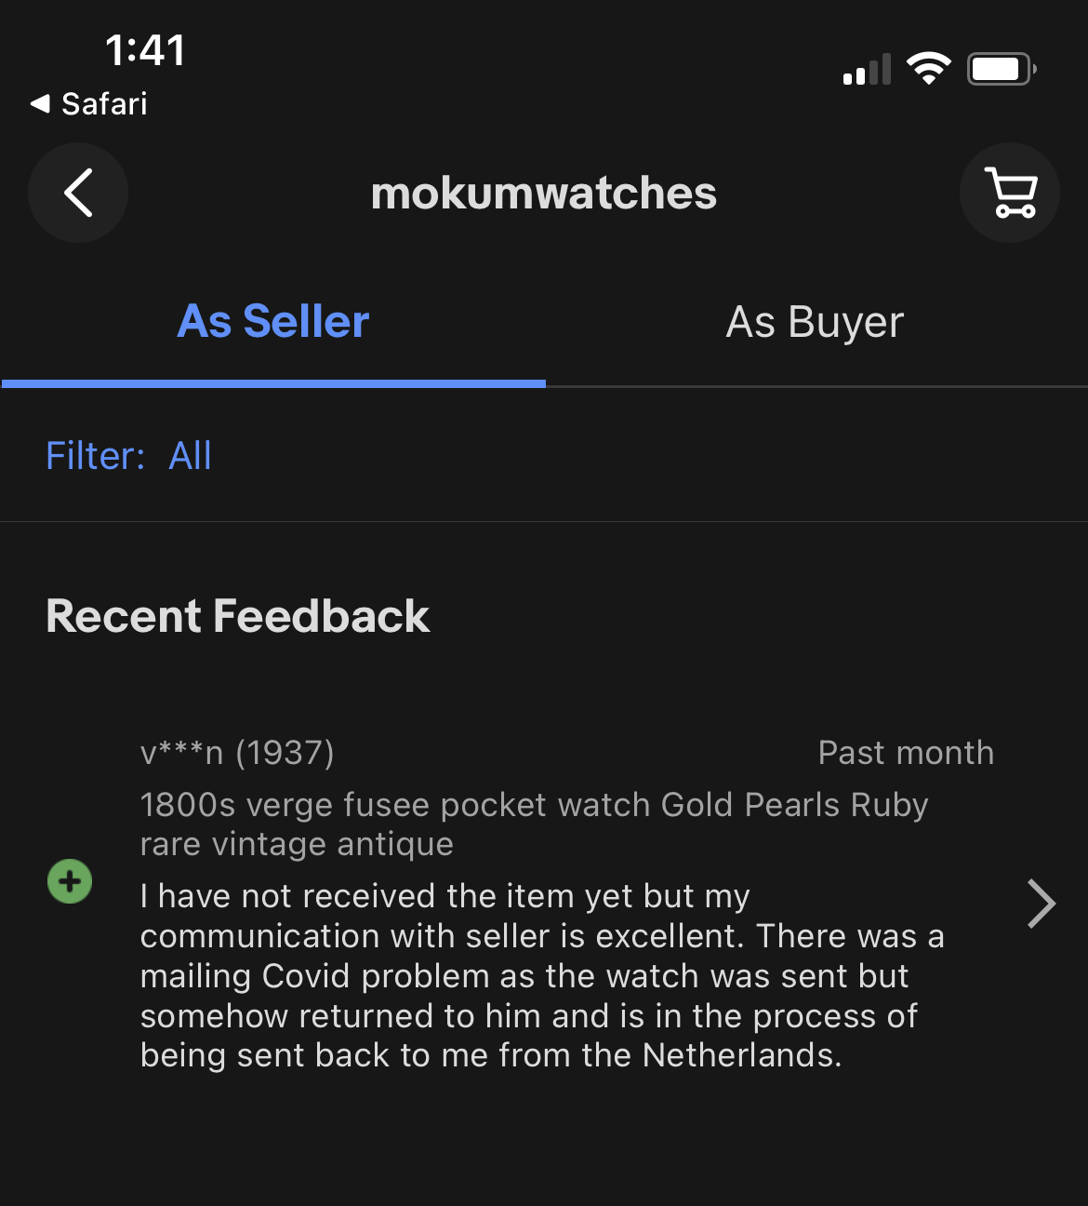Tap the cellular signal bars
The image size is (1088, 1206).
[867, 70]
